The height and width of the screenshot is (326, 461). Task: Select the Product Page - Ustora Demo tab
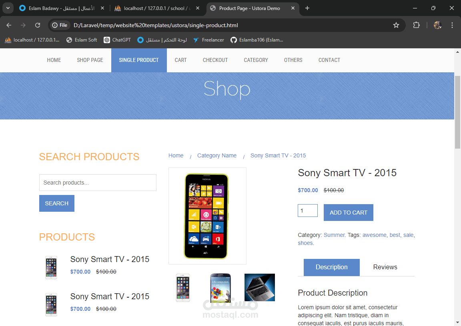click(253, 8)
